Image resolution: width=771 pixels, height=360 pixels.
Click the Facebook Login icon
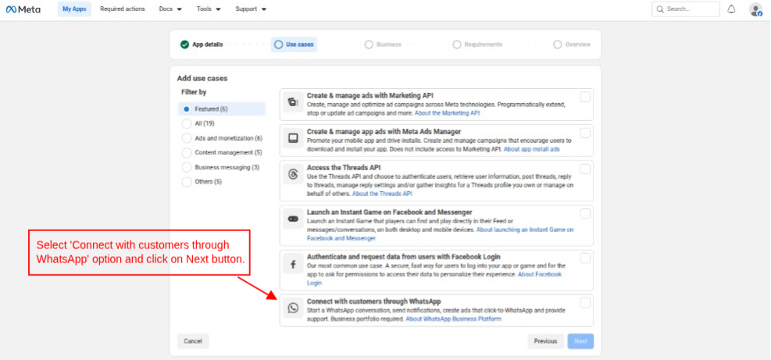293,264
